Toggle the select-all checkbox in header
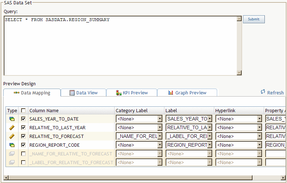The height and width of the screenshot is (183, 287). [24, 110]
